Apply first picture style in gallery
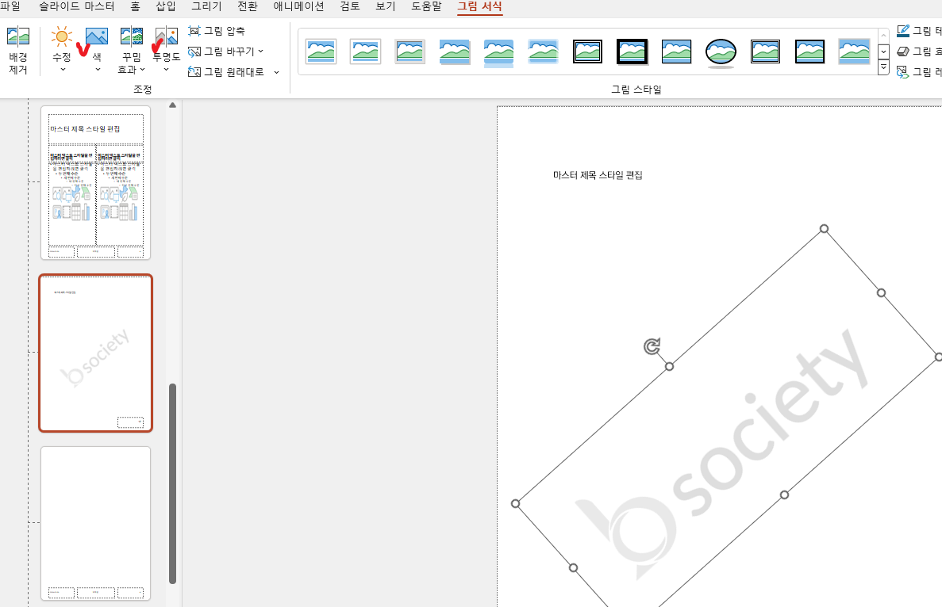Screen dimensions: 942x607 click(x=321, y=52)
